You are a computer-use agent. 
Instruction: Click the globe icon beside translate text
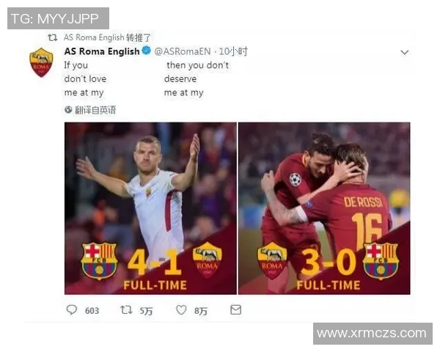point(68,110)
